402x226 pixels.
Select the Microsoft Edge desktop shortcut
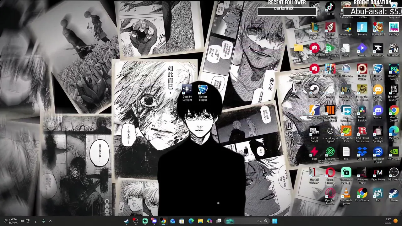(x=394, y=135)
